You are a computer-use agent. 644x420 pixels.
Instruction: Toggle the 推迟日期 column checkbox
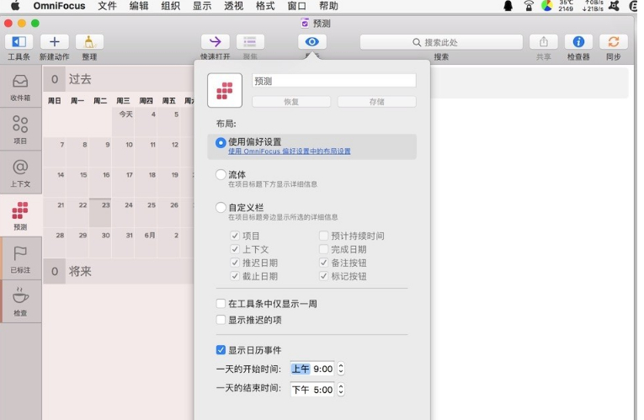point(235,263)
